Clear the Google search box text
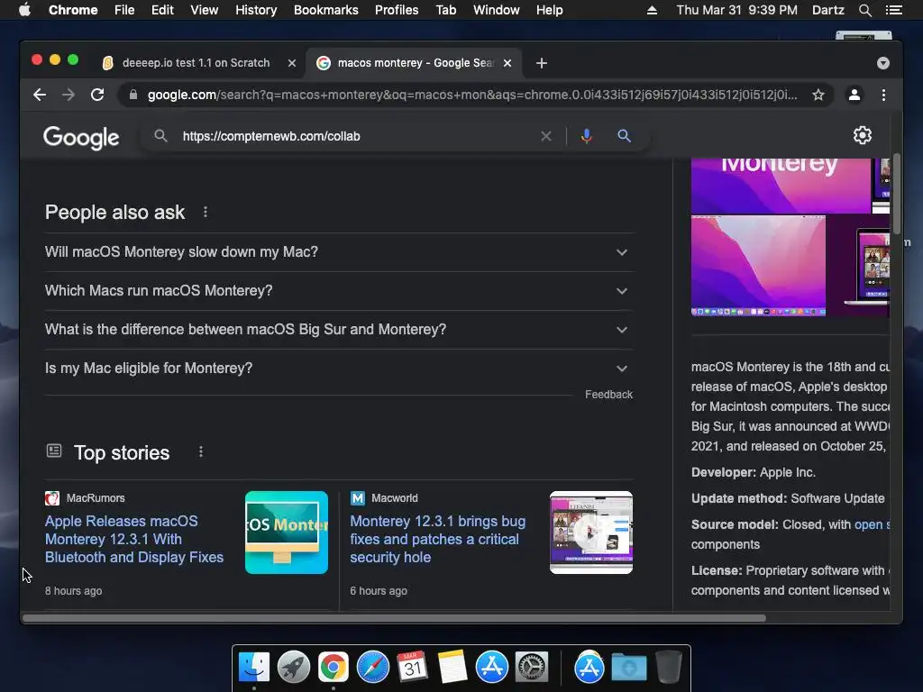The image size is (923, 692). tap(546, 137)
